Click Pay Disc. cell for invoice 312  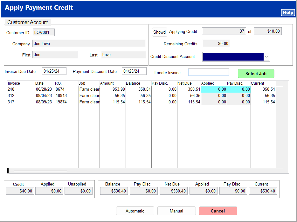(238, 95)
